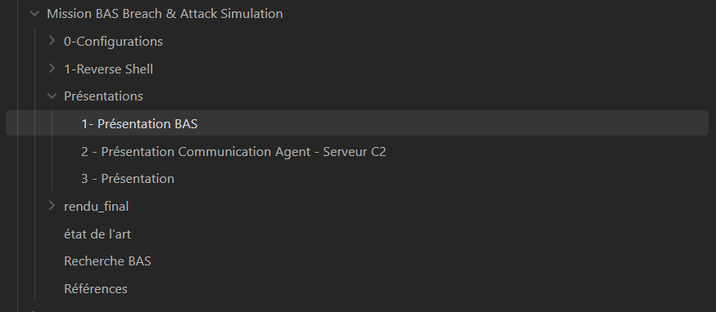This screenshot has width=716, height=312.
Task: Expand the 1-Reverse Shell folder arrow
Action: click(x=52, y=69)
